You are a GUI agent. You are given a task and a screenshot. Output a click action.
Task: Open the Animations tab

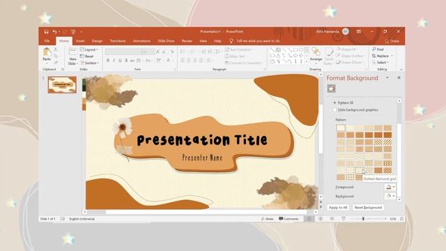[x=141, y=41]
